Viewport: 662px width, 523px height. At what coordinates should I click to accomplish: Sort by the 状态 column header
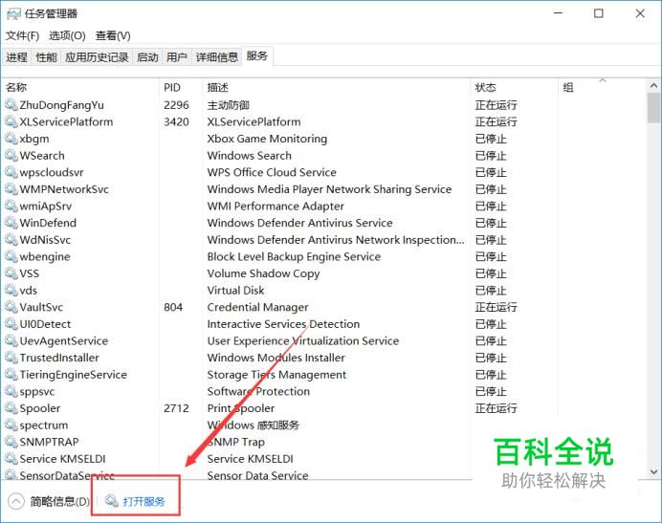tap(515, 87)
